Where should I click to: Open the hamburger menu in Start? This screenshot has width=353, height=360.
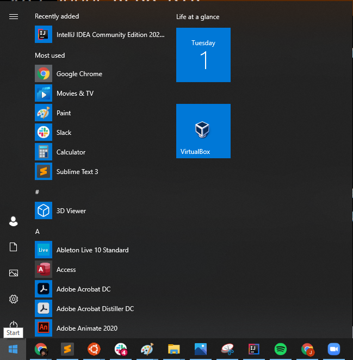14,17
